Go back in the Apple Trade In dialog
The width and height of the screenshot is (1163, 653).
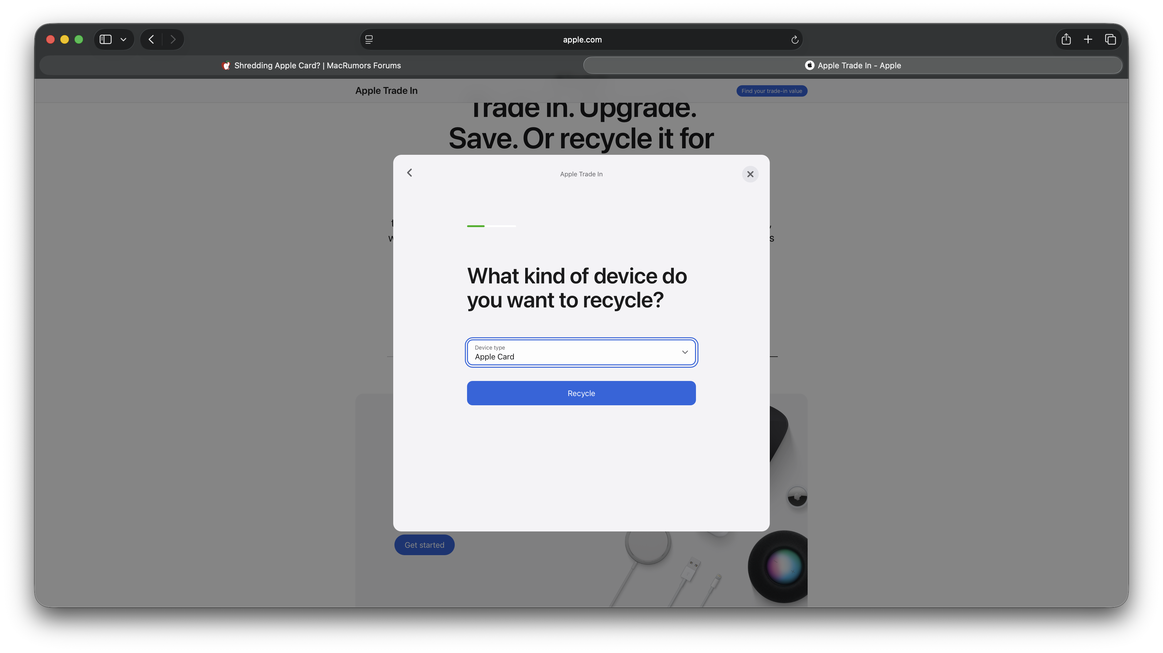pyautogui.click(x=410, y=173)
